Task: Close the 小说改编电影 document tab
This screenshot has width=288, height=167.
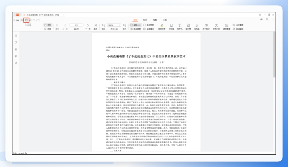Action: [64, 15]
